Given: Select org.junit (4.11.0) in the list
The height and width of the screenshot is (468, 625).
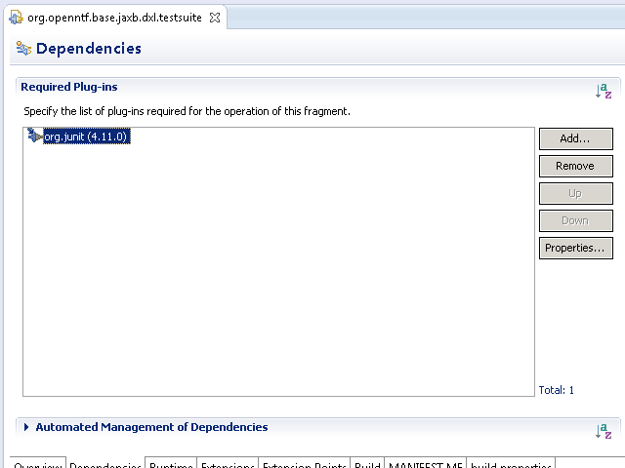Looking at the screenshot, I should click(x=87, y=137).
